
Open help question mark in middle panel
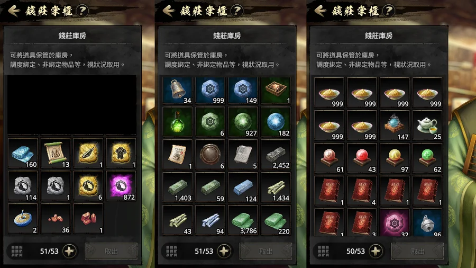point(237,11)
